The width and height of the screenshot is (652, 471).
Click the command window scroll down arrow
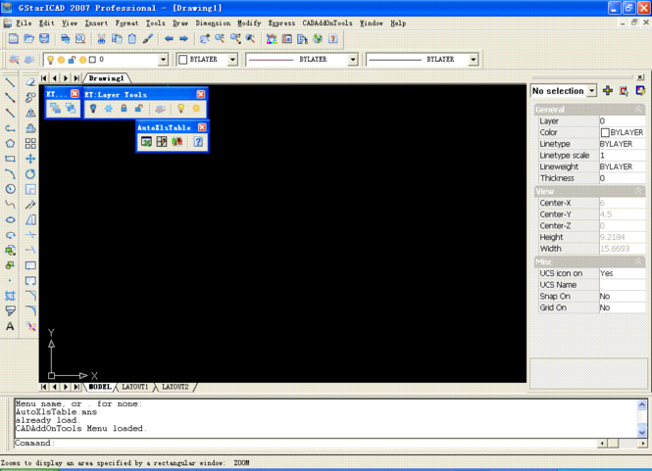tap(642, 433)
